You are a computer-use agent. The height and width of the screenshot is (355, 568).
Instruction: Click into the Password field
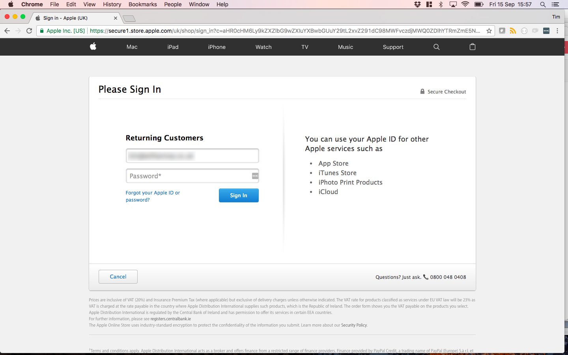192,176
